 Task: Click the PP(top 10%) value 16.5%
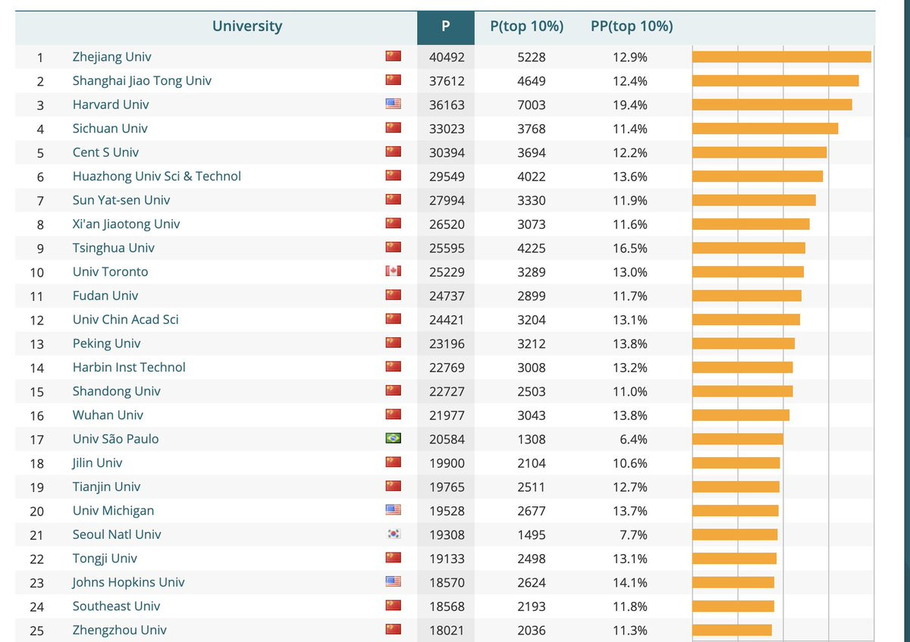point(630,248)
